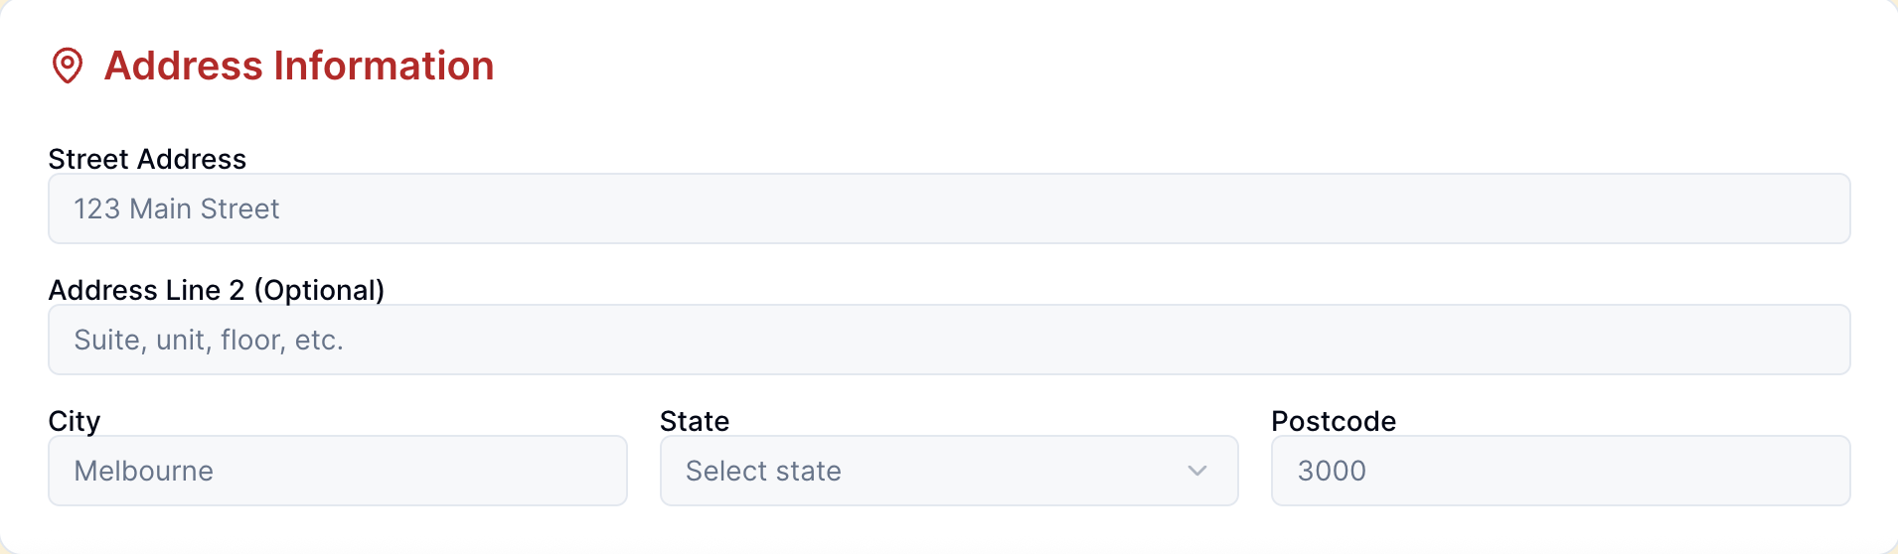Click the word Address in the section title

(x=184, y=66)
